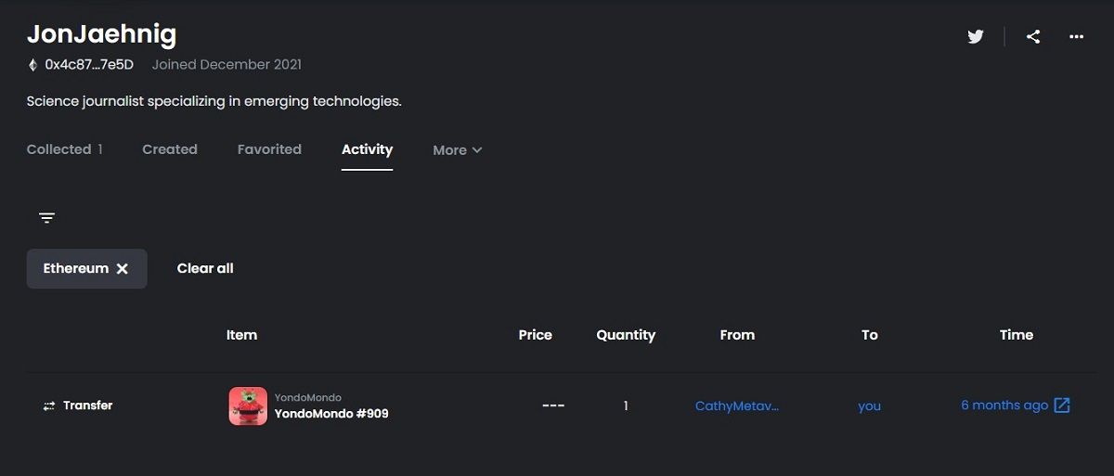The image size is (1114, 476).
Task: Click the Ethereum diamond icon beside address
Action: tap(33, 65)
